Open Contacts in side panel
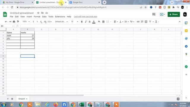Screen dimensions: 190x107 tap(186, 46)
